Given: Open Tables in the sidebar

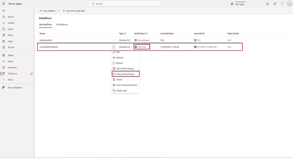Looking at the screenshot, I should click(x=11, y=55).
